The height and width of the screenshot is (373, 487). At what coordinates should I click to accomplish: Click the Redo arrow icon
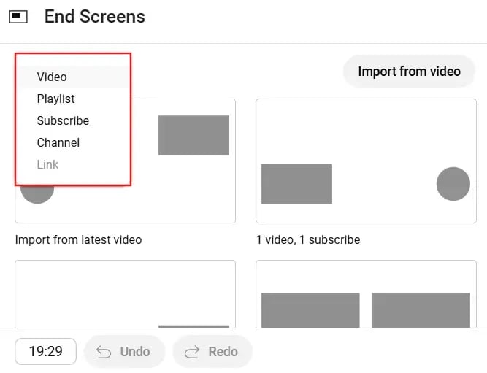click(192, 352)
